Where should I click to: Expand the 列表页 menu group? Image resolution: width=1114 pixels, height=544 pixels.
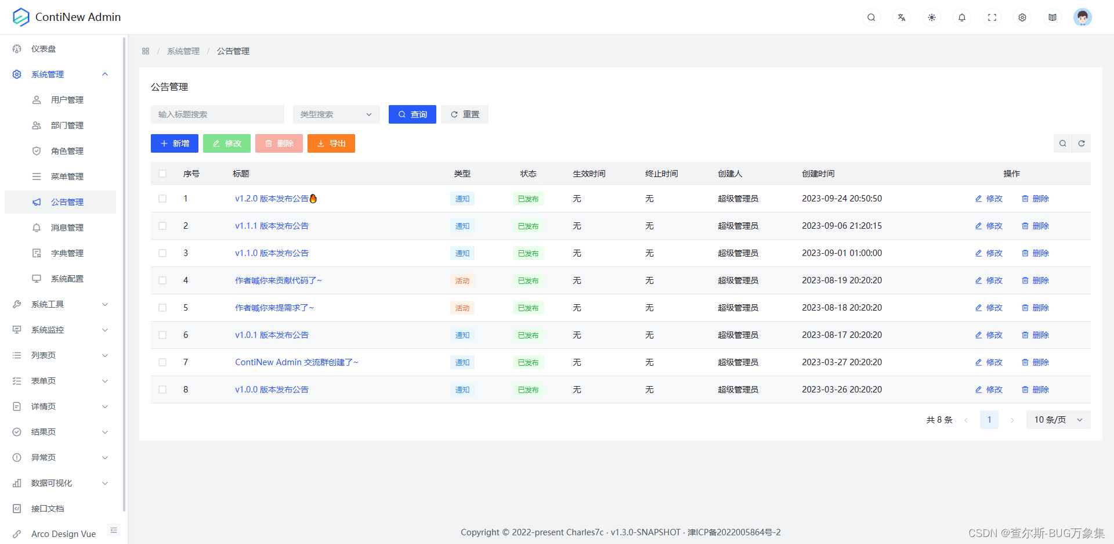tap(60, 355)
